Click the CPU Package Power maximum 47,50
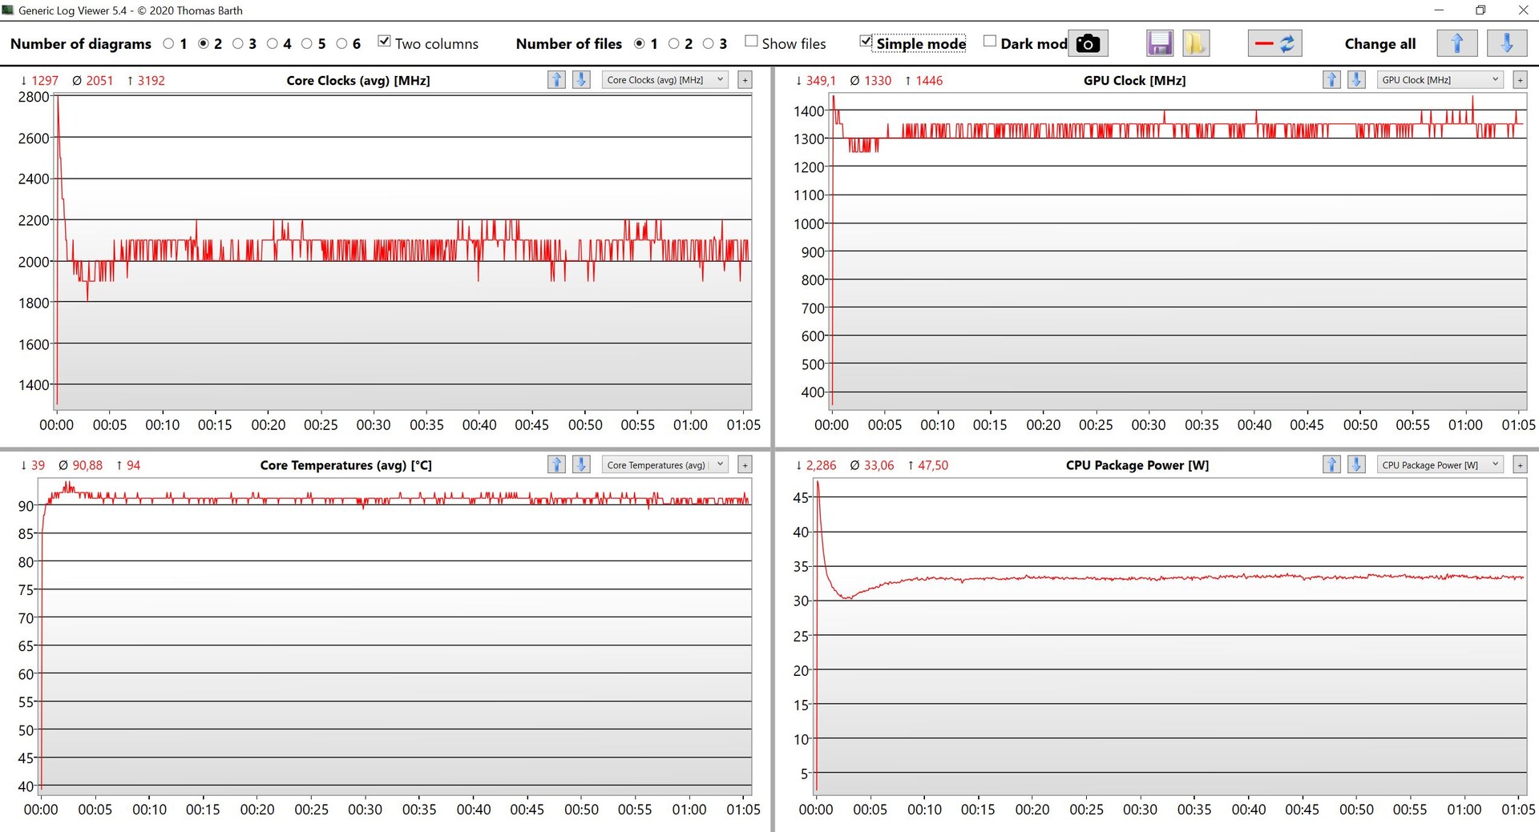This screenshot has width=1539, height=832. [927, 465]
